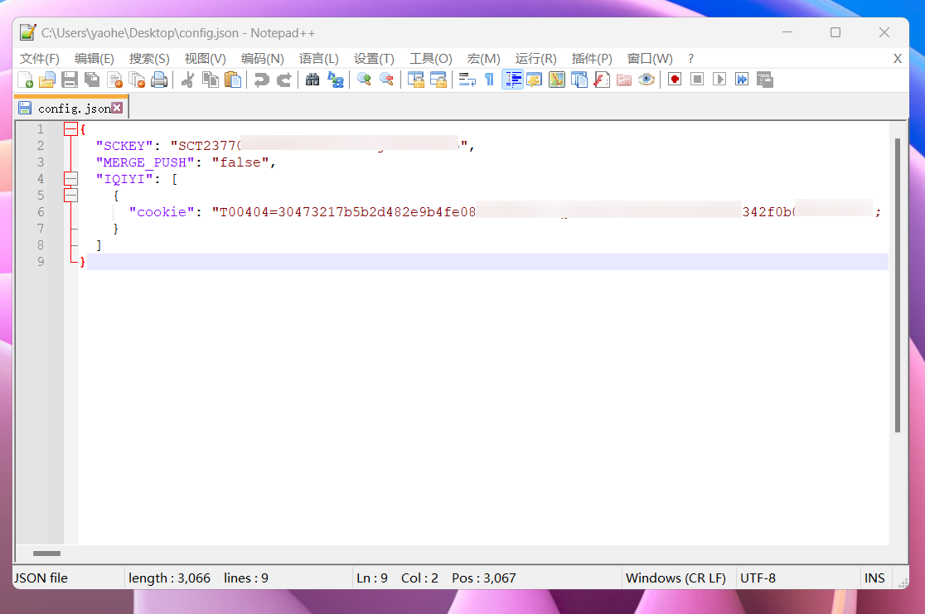This screenshot has height=614, width=925.
Task: Click line number 9 in the margin
Action: coord(40,261)
